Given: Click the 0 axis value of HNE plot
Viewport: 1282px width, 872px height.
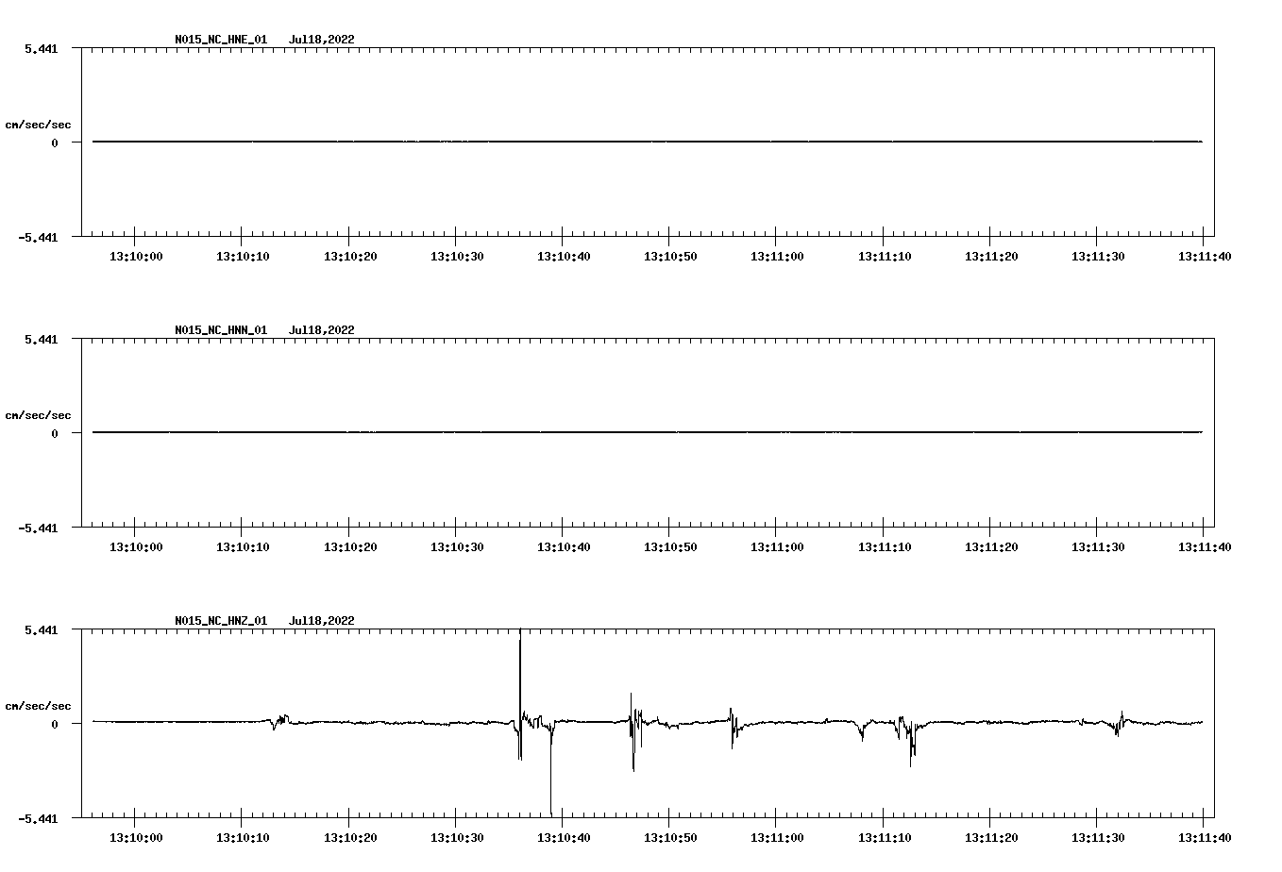Looking at the screenshot, I should [55, 143].
